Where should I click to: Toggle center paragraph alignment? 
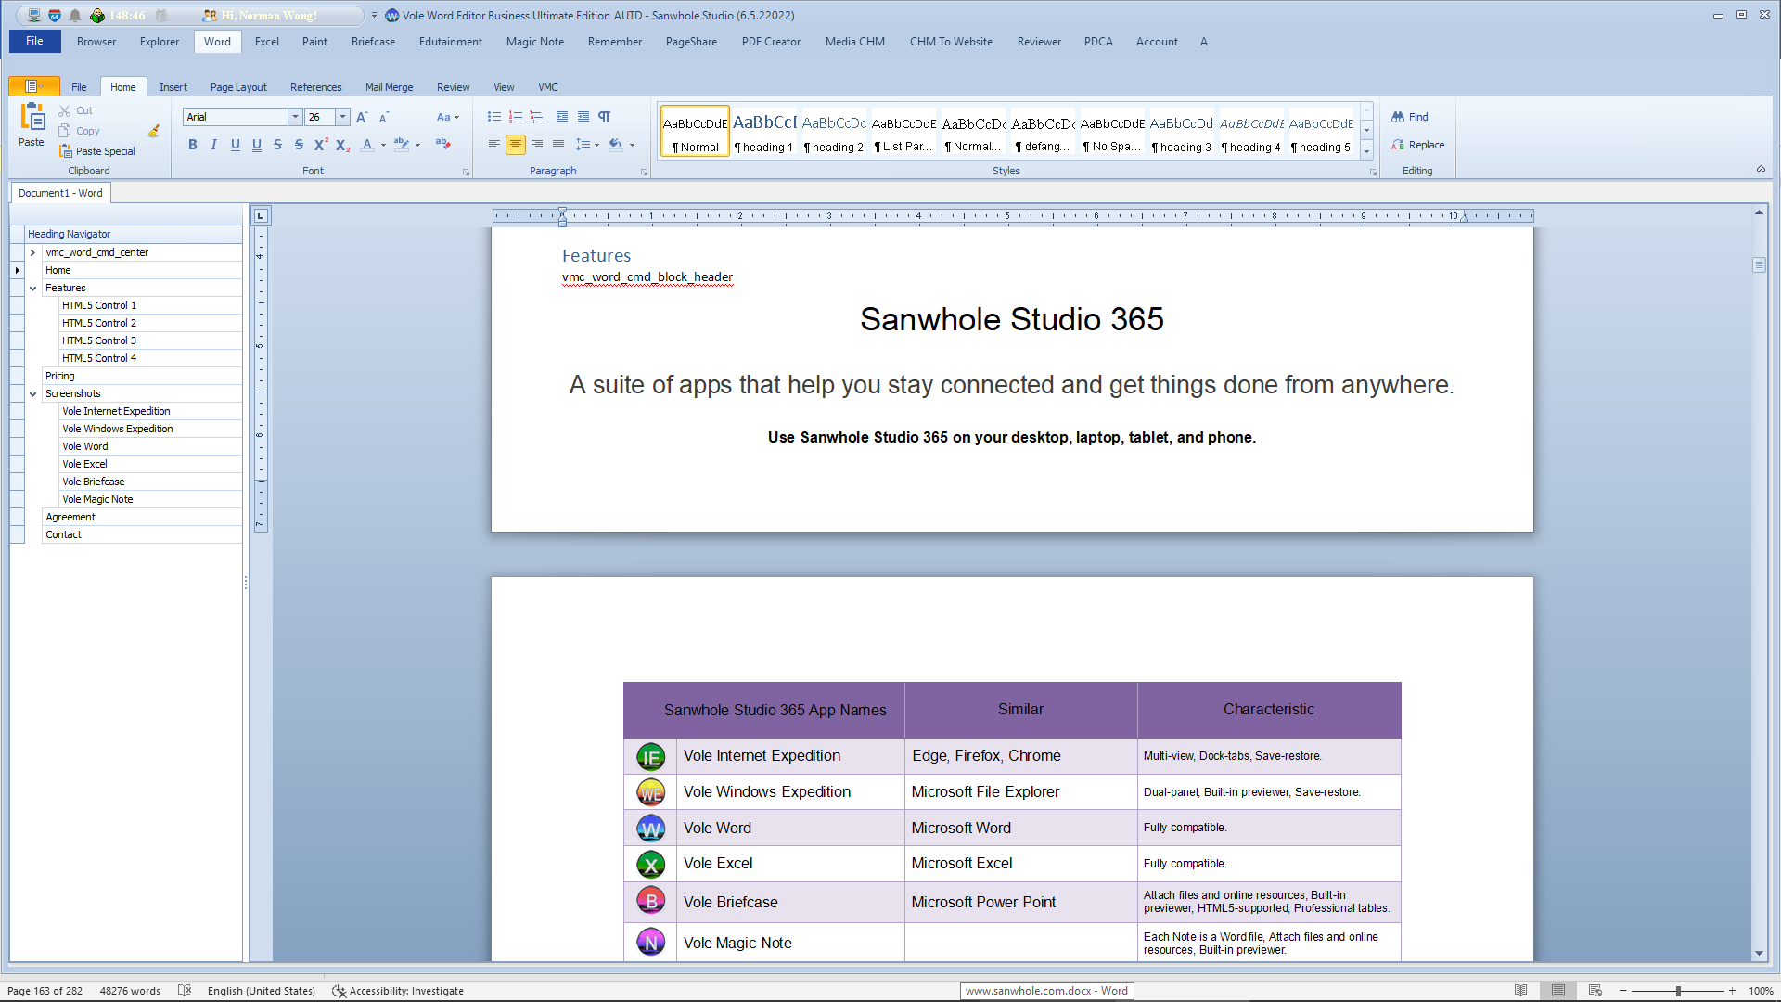pos(516,145)
